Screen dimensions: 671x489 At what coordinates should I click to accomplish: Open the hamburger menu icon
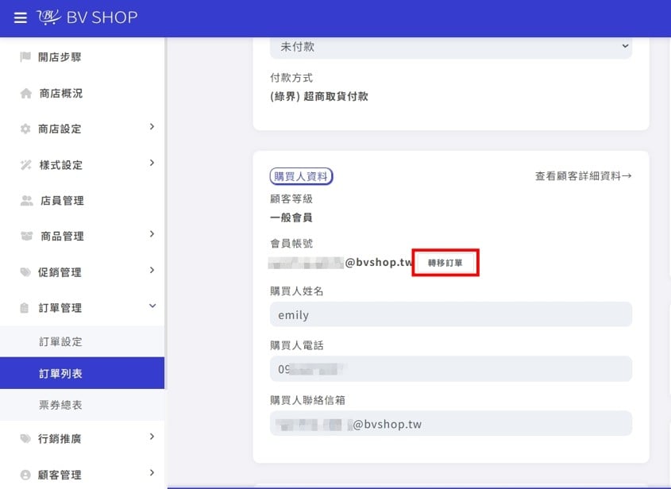tap(20, 18)
